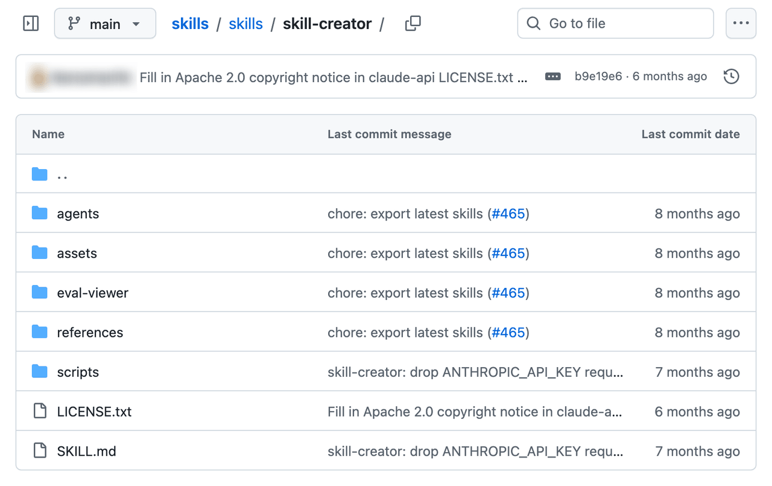Image resolution: width=772 pixels, height=486 pixels.
Task: Click the eval-viewer folder icon
Action: [40, 293]
